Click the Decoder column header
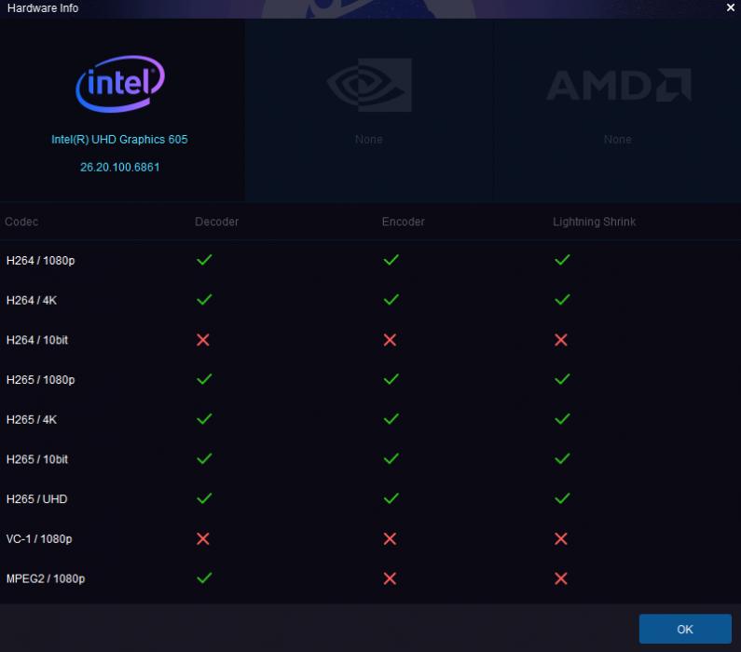Screen dimensions: 741x652 pos(217,222)
